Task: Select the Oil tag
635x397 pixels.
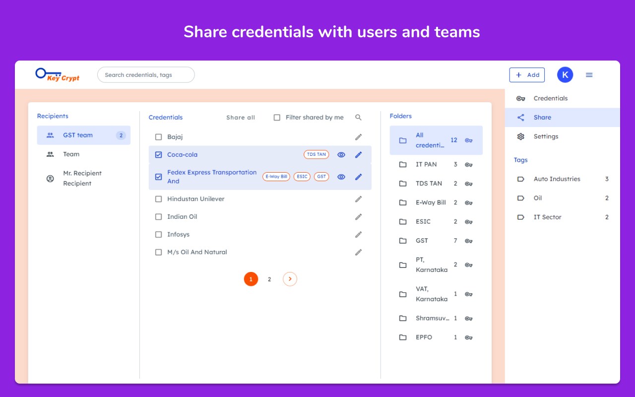Action: [x=563, y=198]
